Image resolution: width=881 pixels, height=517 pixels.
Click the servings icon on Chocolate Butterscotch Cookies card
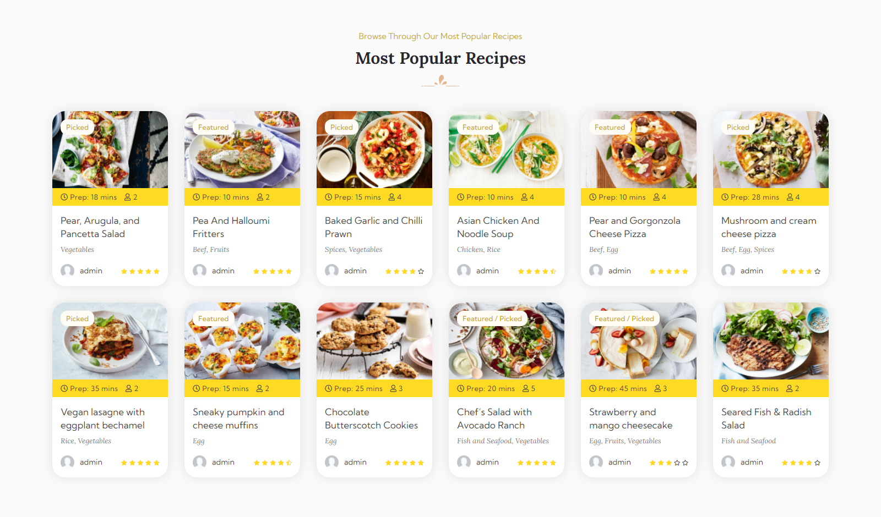coord(394,388)
